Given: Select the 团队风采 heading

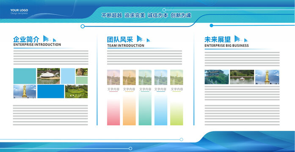Looking at the screenshot, I should pyautogui.click(x=120, y=39).
